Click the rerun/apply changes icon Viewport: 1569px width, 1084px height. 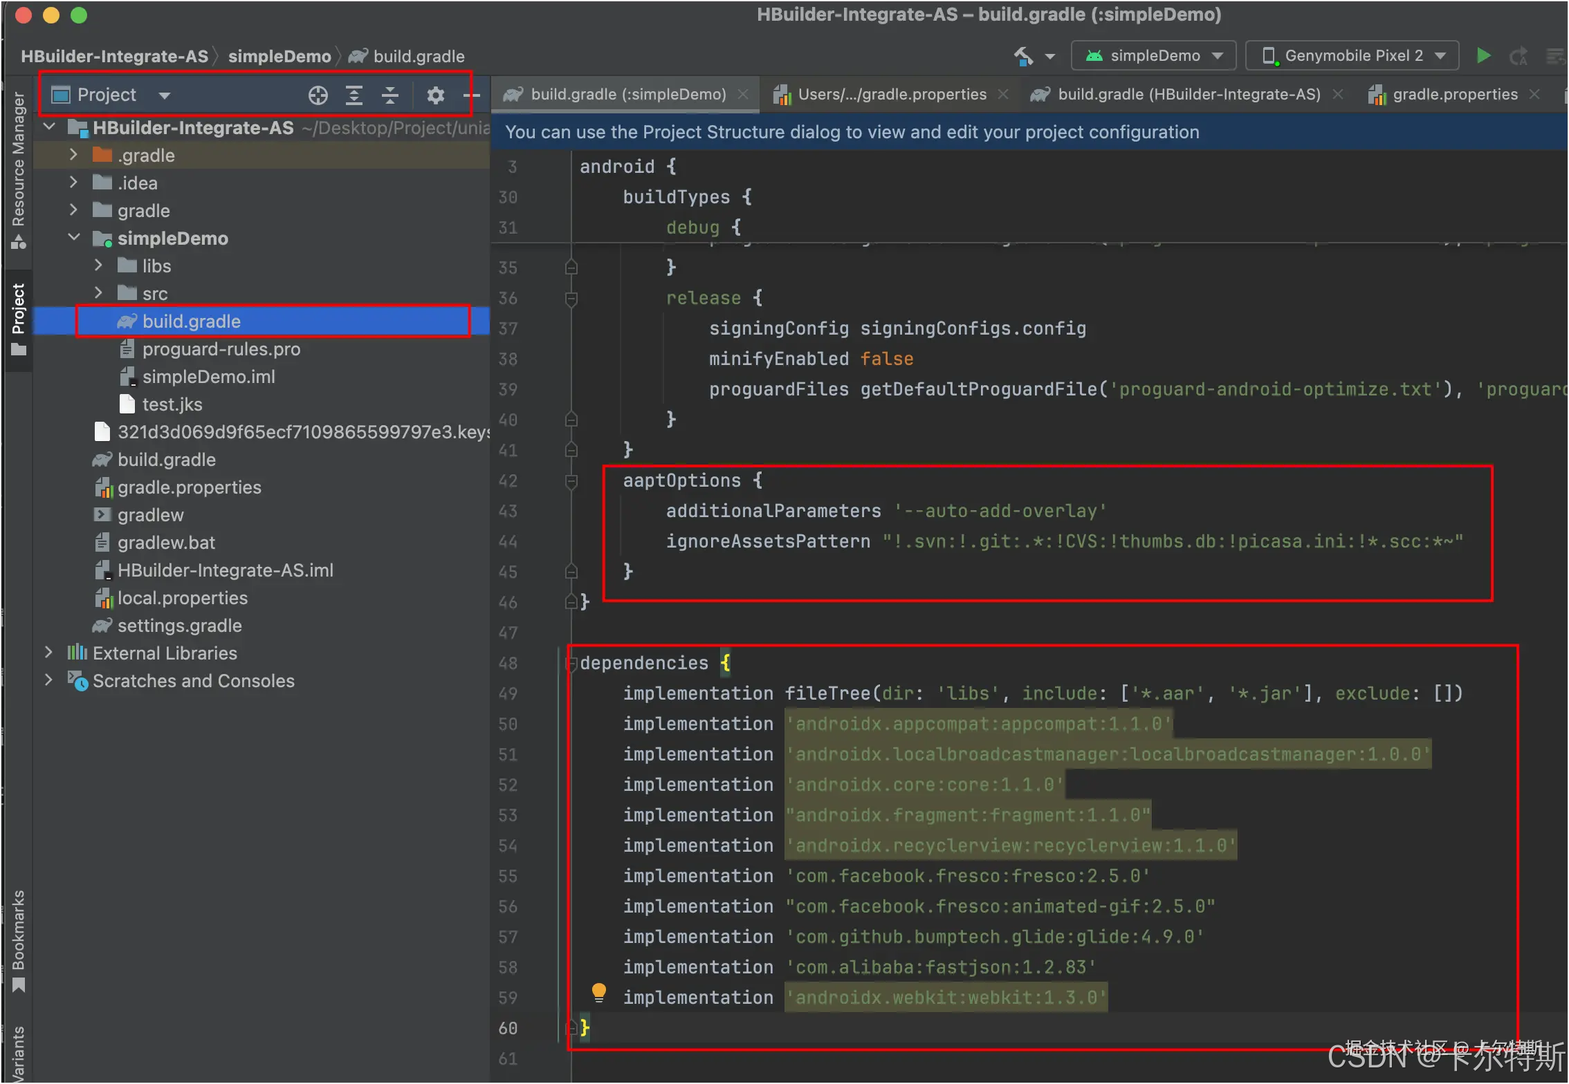coord(1518,56)
